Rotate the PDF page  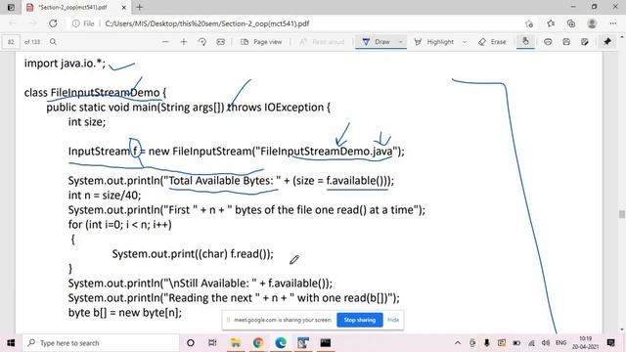click(202, 41)
